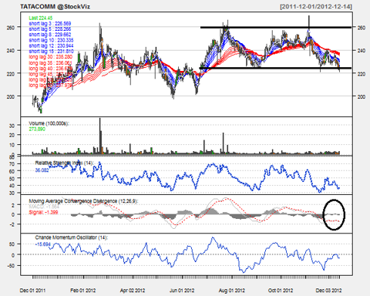Select the date range [2011-12-01/2012-12-14] label
Screen dimensions: 370x296
pyautogui.click(x=316, y=6)
